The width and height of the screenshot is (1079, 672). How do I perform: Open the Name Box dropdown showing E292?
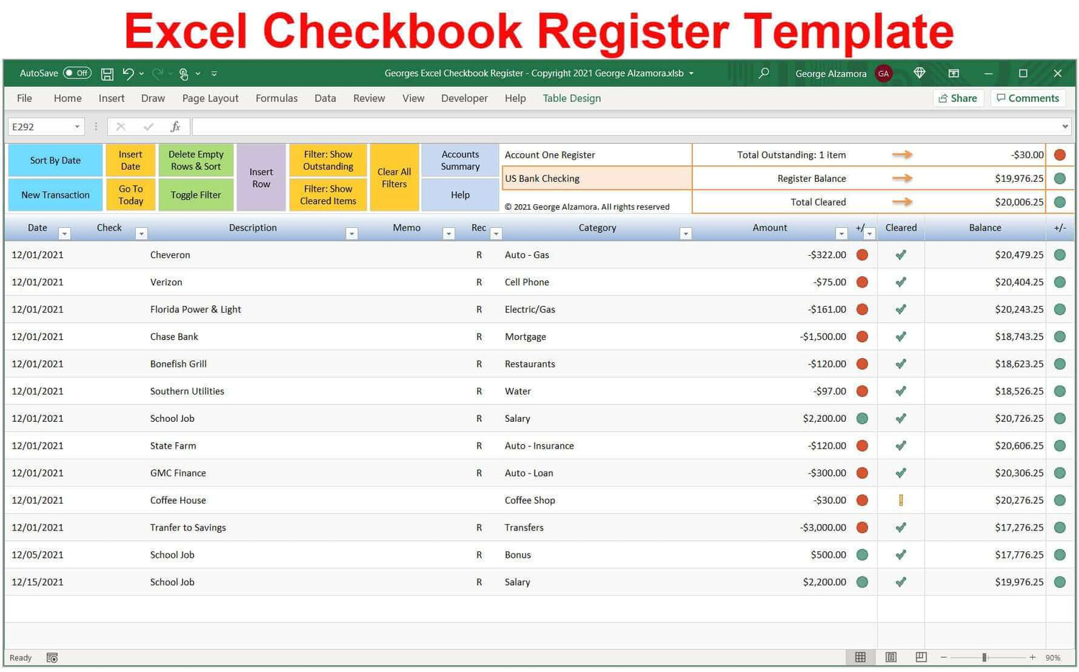[78, 126]
